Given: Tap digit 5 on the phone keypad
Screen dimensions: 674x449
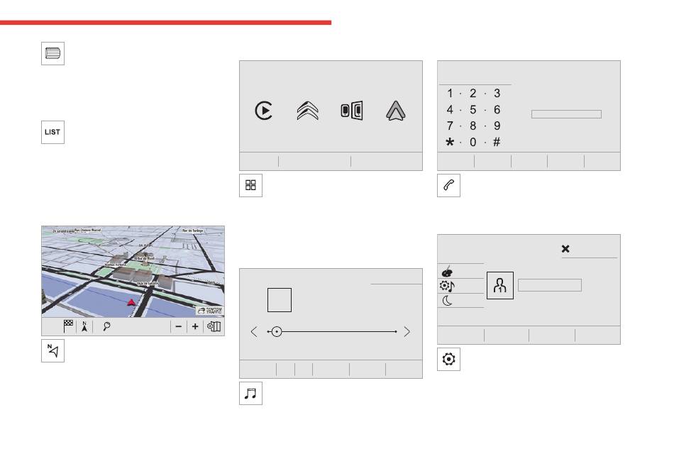Looking at the screenshot, I should pos(473,109).
